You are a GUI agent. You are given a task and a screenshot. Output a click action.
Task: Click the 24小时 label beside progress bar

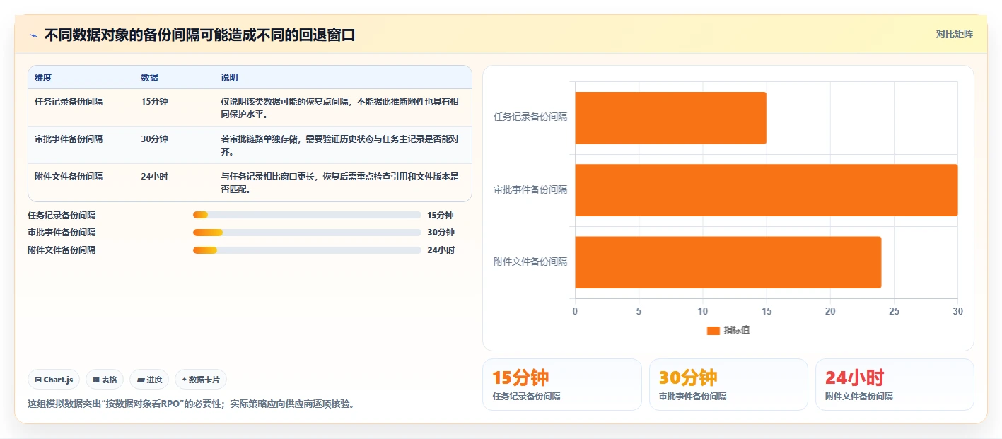pos(441,250)
